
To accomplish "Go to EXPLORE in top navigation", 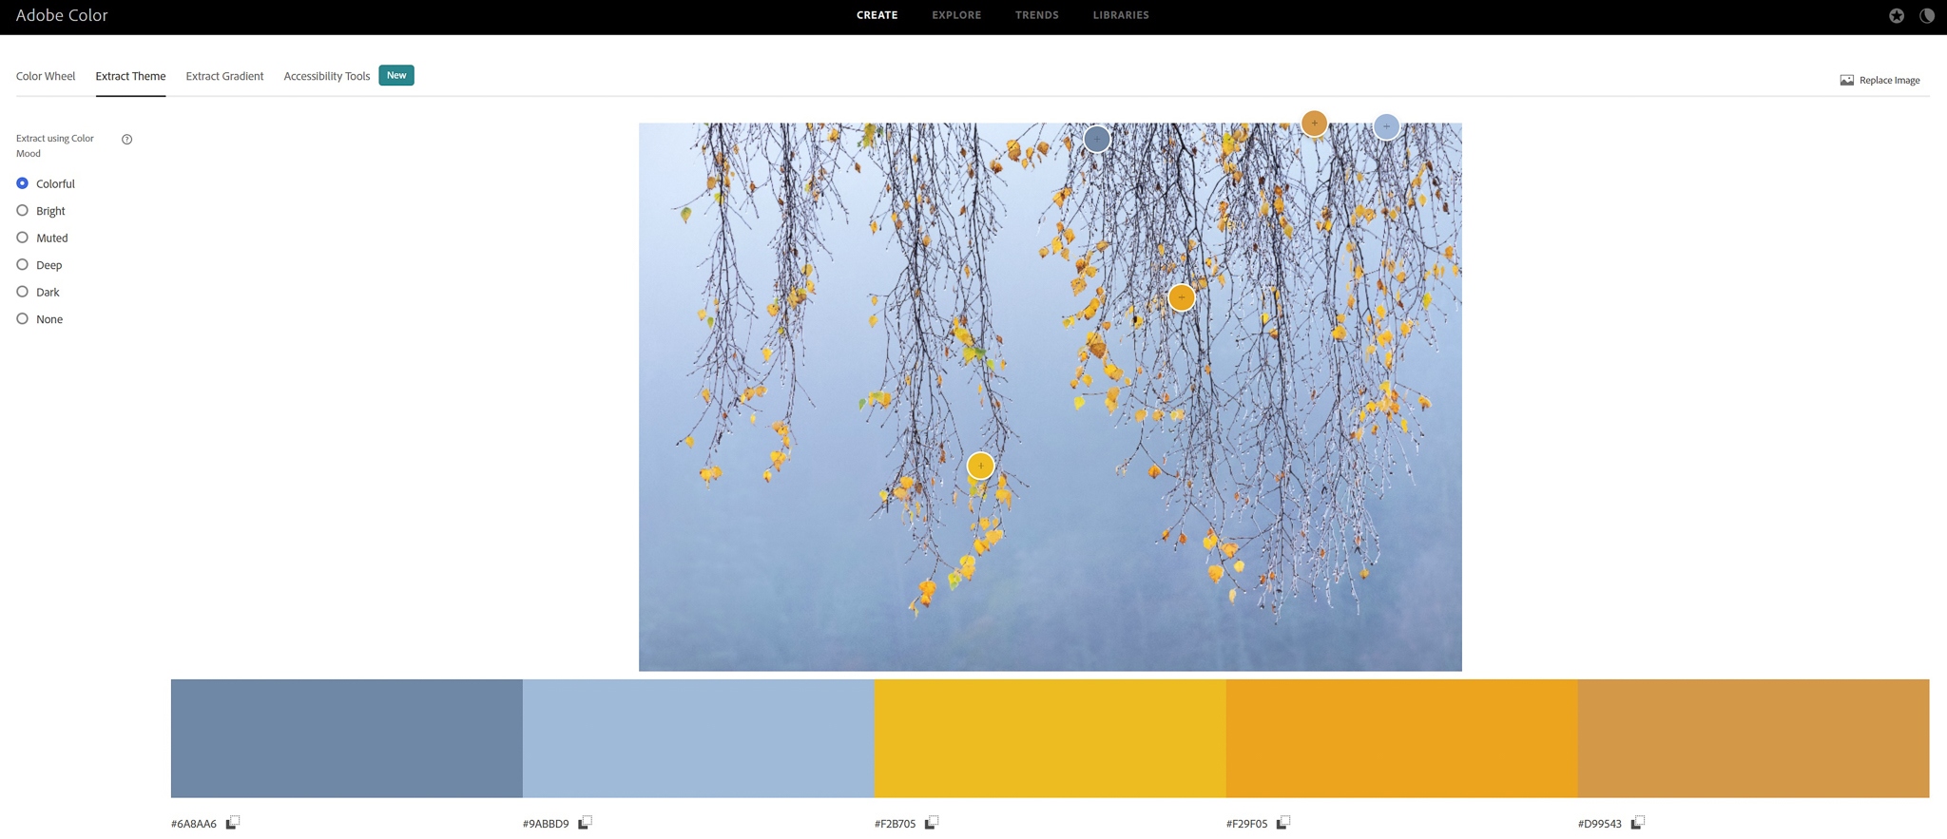I will coord(956,15).
